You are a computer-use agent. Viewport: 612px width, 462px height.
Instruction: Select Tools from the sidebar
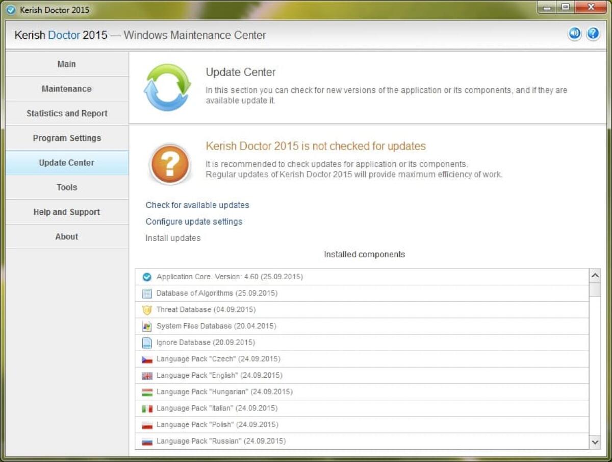[x=66, y=187]
